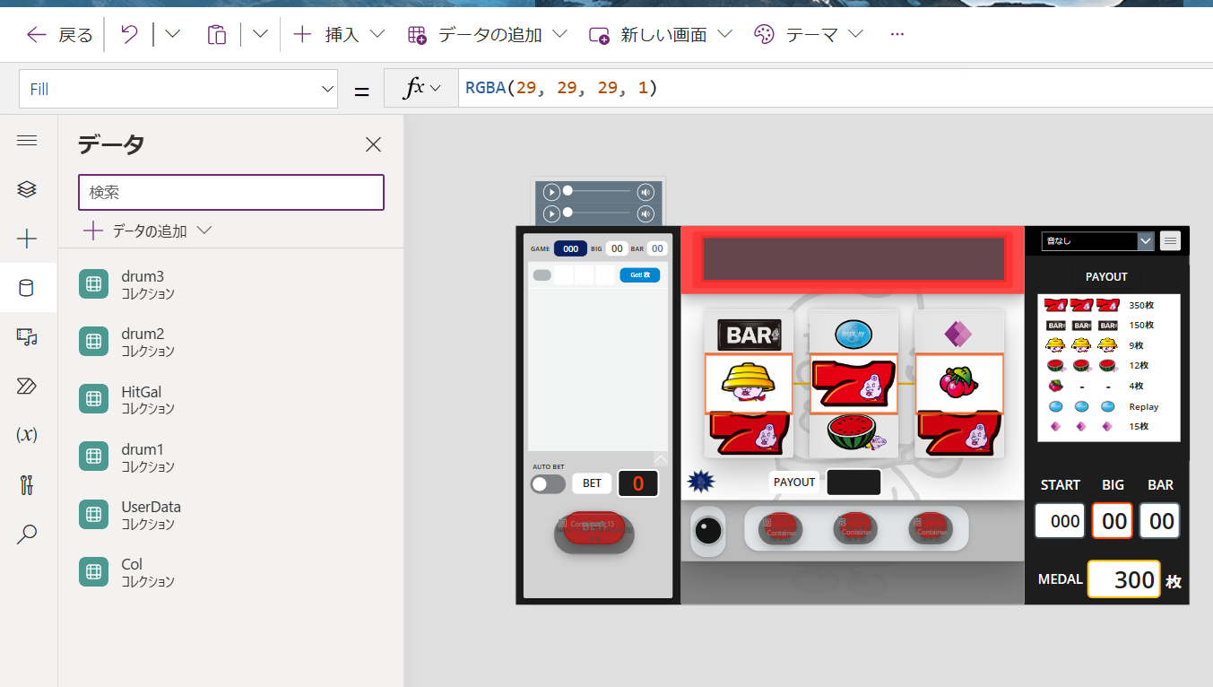Toggle the AUTO BET switch in the app

547,483
